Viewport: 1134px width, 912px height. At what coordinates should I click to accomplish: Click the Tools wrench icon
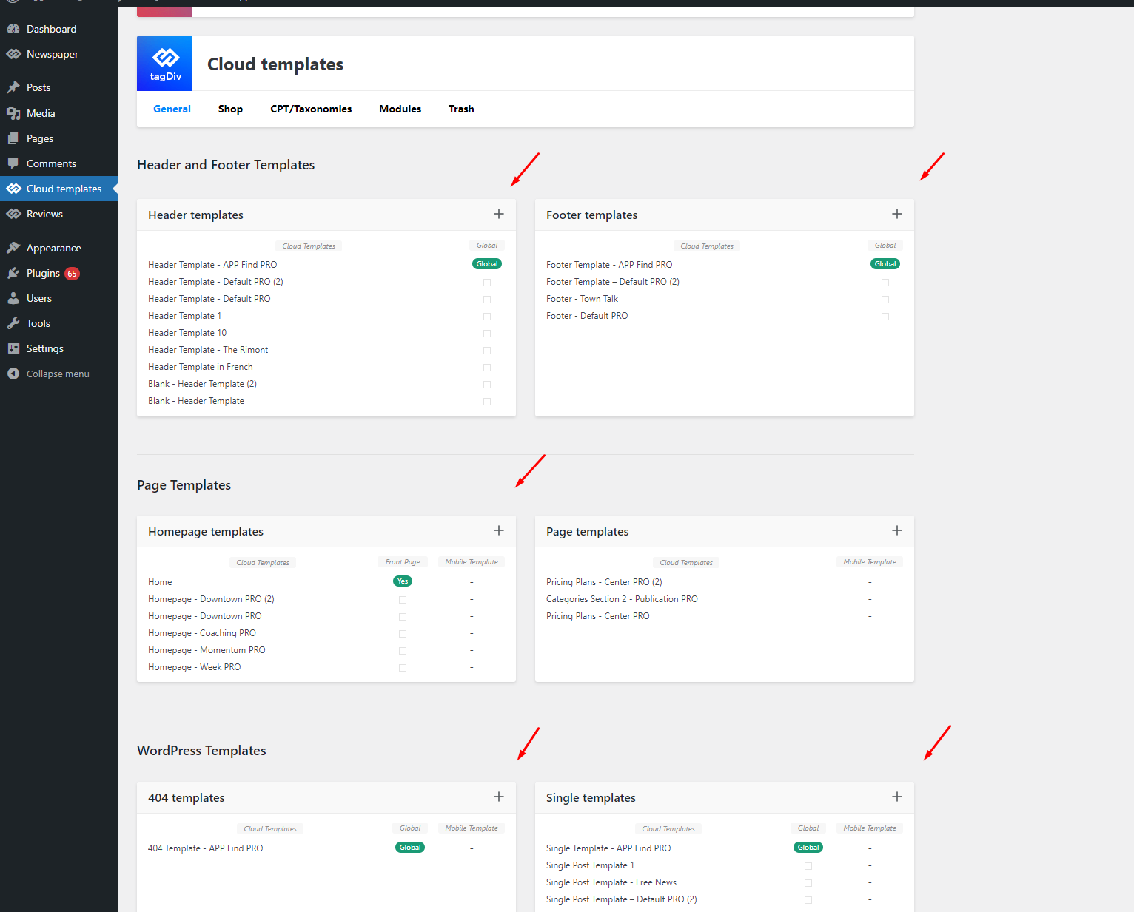13,323
